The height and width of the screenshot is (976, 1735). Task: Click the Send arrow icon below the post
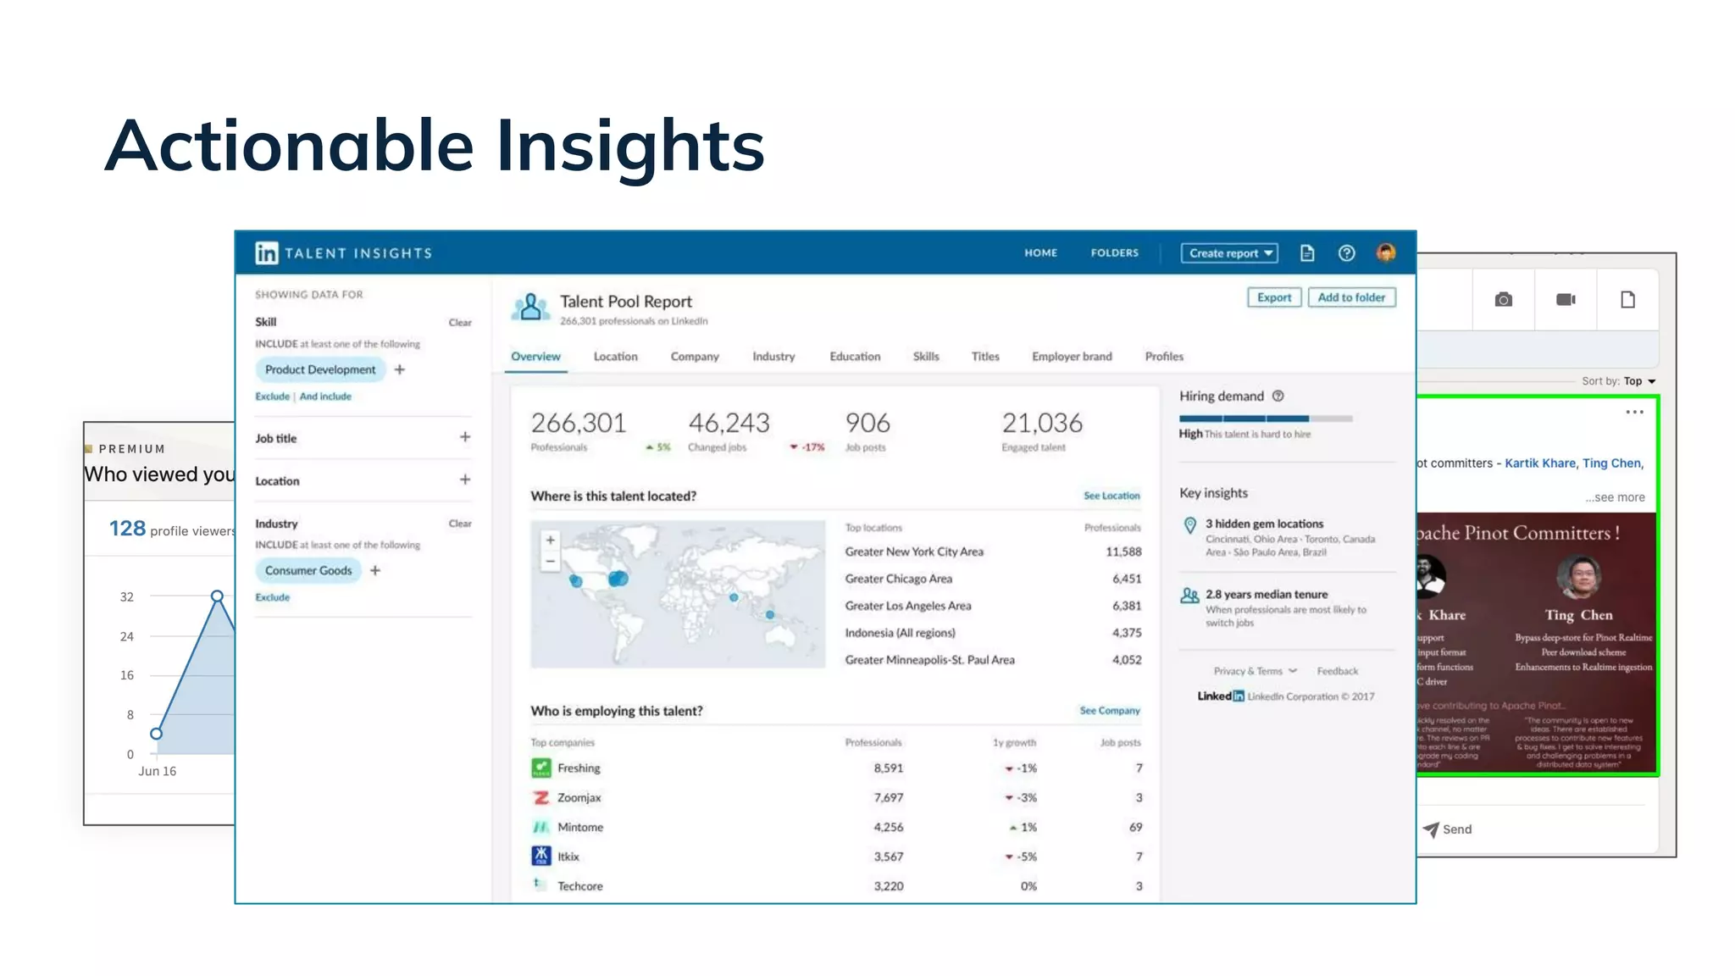point(1431,829)
